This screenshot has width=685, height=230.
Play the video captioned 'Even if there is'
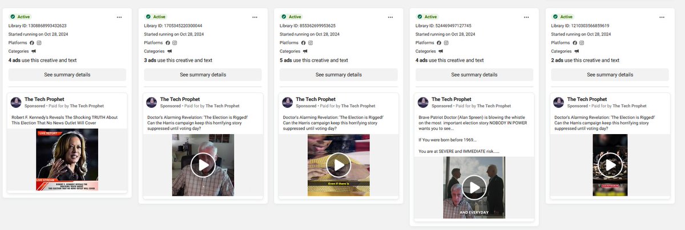click(339, 165)
